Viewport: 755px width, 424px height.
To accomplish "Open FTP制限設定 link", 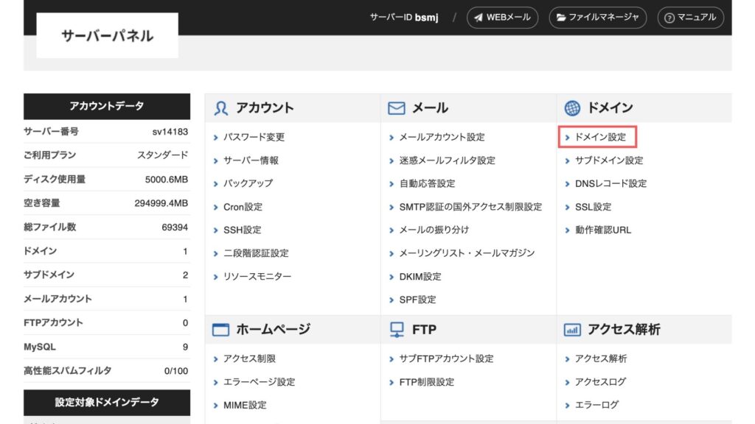I will (427, 382).
